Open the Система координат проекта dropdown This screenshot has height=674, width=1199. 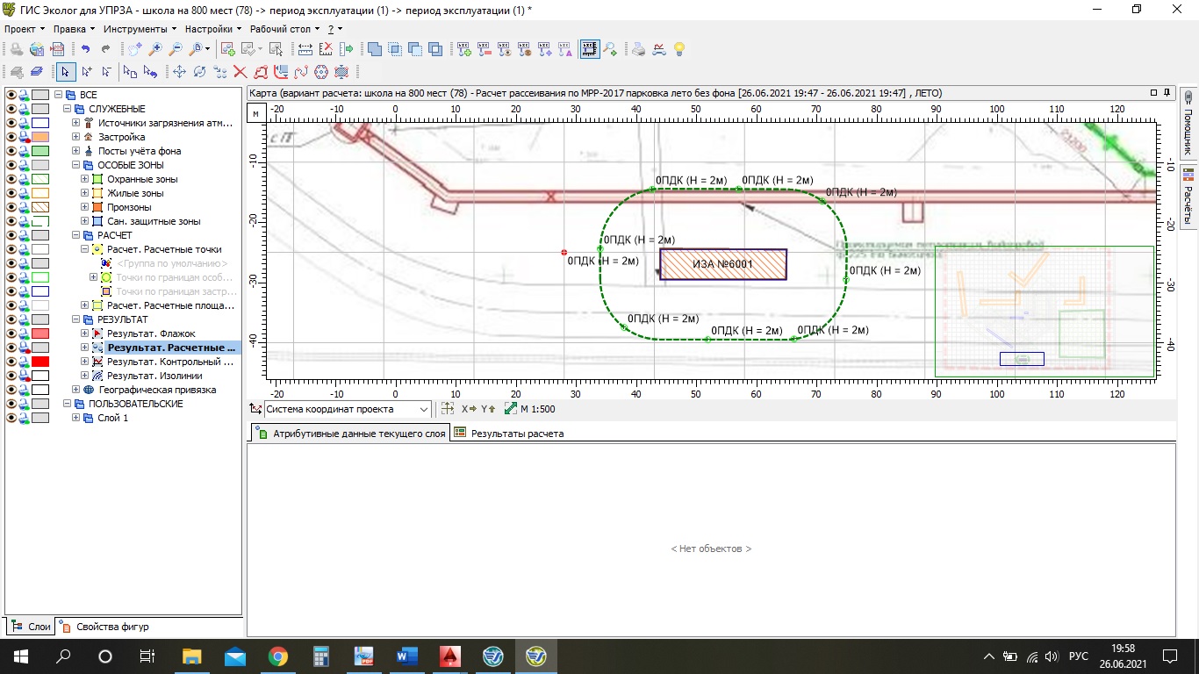coord(425,409)
